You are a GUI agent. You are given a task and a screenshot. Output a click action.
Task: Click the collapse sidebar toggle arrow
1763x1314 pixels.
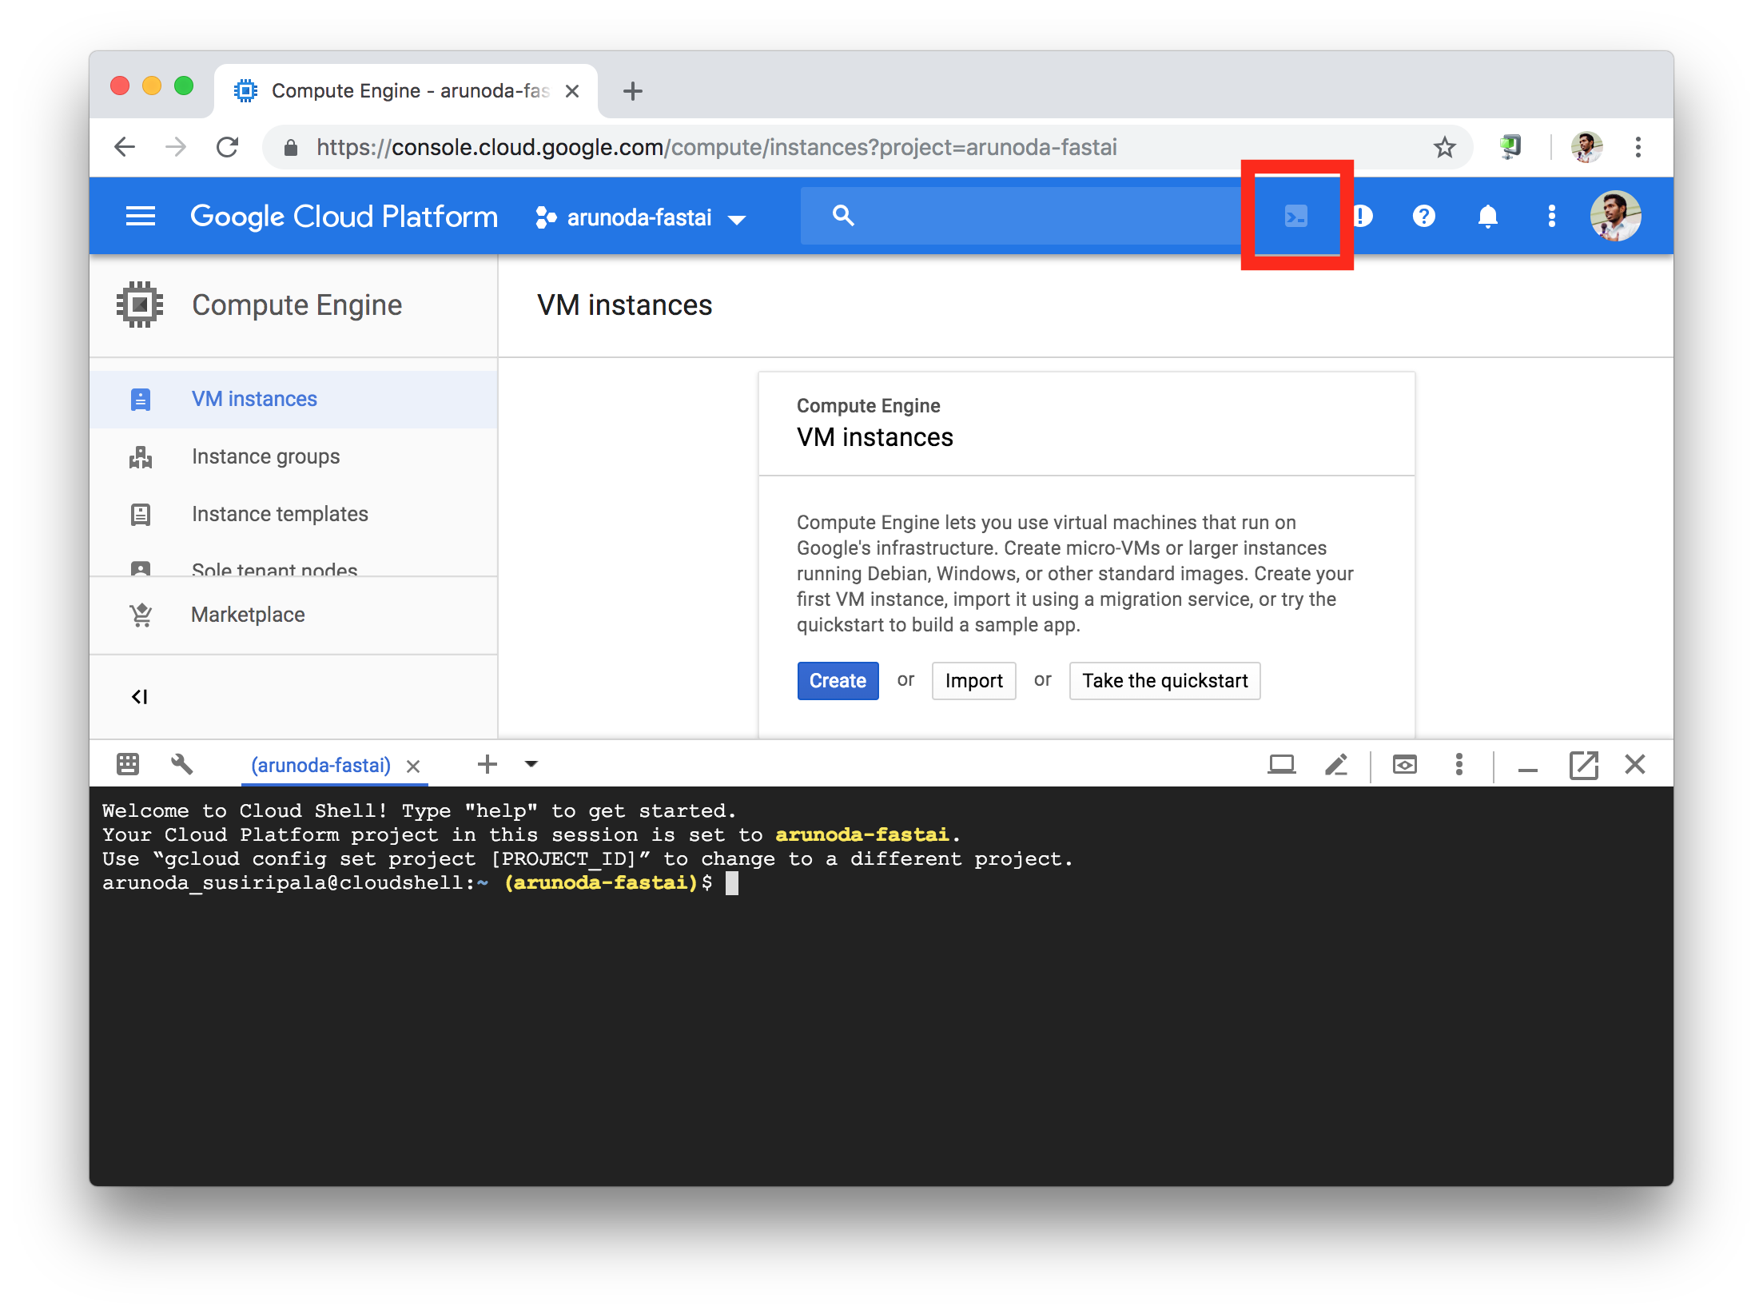click(x=141, y=695)
